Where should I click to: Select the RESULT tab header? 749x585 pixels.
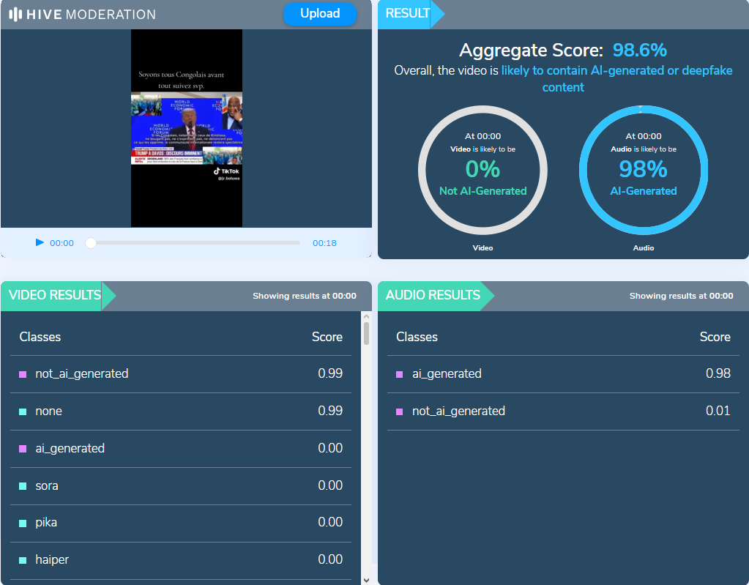(x=407, y=14)
